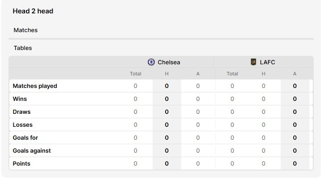Image resolution: width=324 pixels, height=179 pixels.
Task: Click the Matches played row label
Action: pos(35,86)
